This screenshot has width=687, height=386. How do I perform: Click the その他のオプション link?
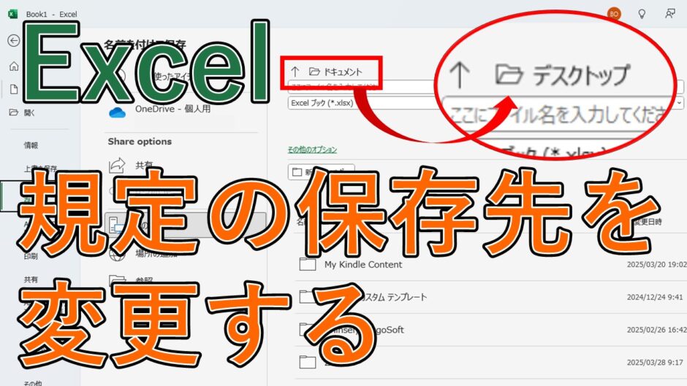coord(312,150)
